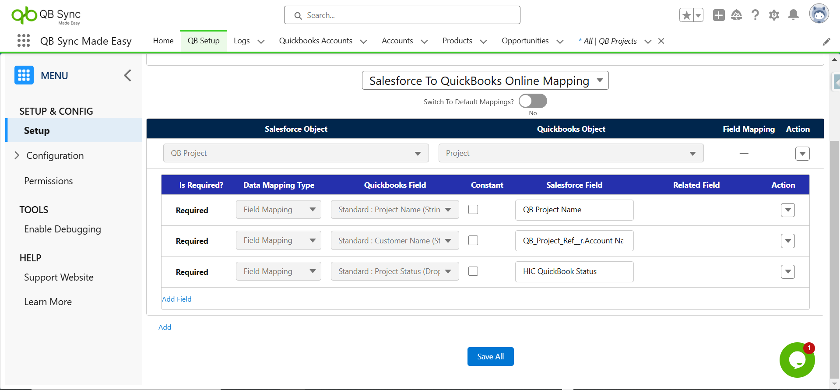Viewport: 840px width, 390px height.
Task: Switch to the All | QB Projects tab
Action: pyautogui.click(x=608, y=41)
